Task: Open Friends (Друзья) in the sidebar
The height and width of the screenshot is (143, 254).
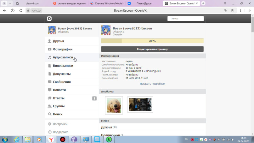Action: 58,41
